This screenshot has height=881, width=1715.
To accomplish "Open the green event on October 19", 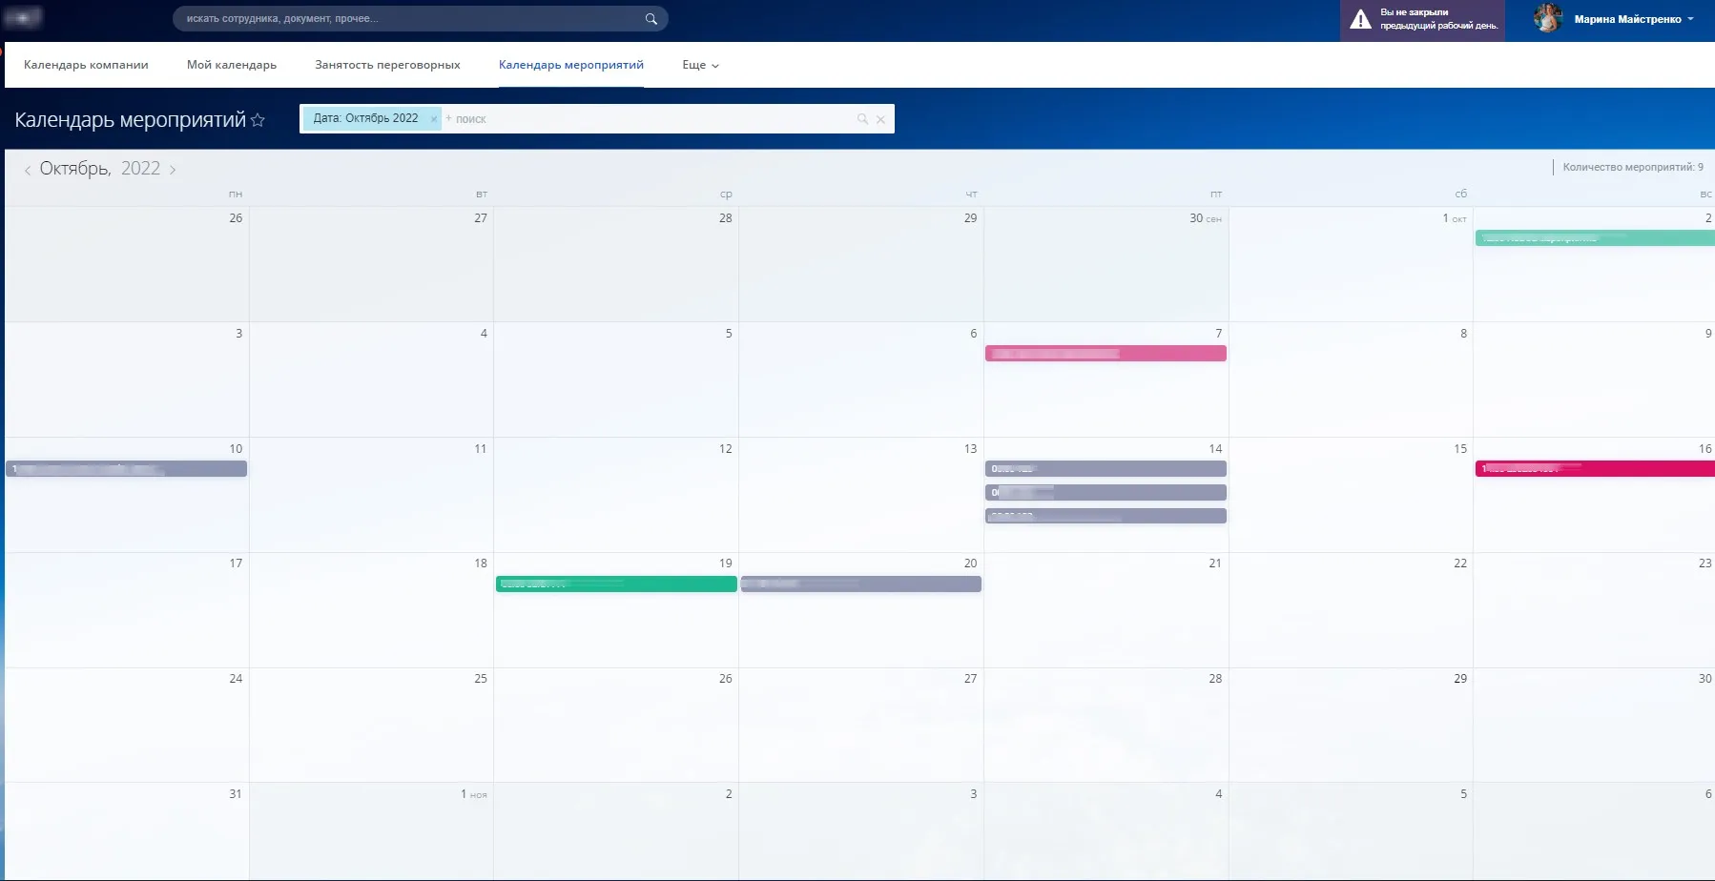I will coord(616,584).
